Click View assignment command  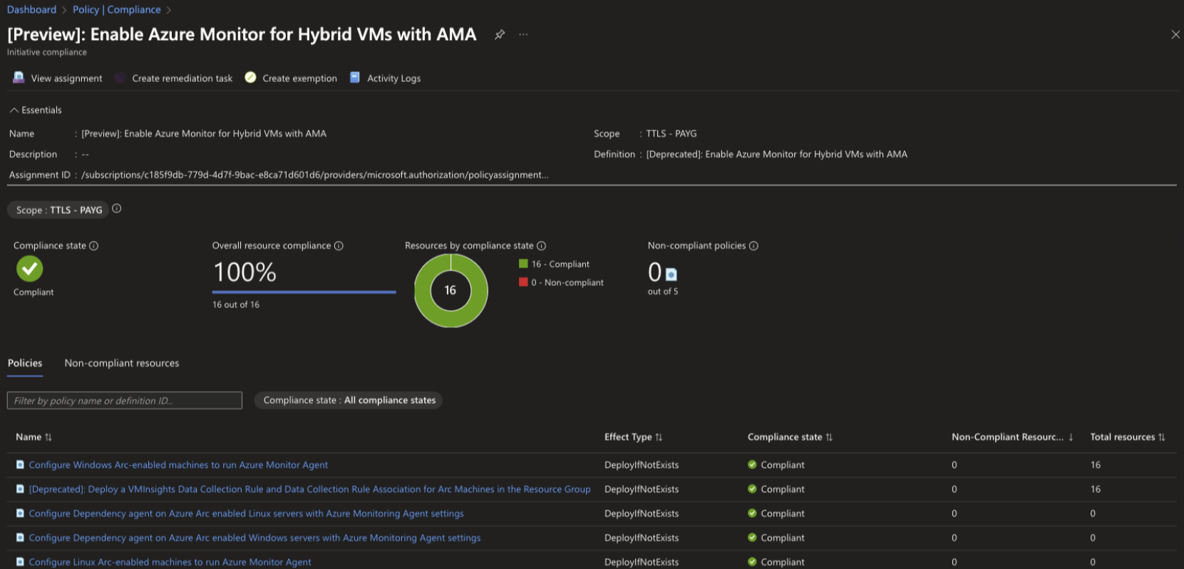58,78
